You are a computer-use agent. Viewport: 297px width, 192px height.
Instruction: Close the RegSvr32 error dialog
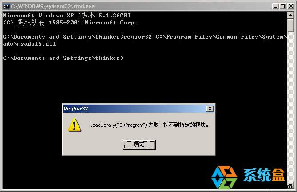point(210,109)
